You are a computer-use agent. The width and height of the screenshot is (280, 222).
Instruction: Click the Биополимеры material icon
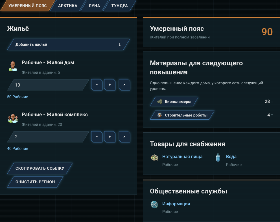click(x=160, y=102)
